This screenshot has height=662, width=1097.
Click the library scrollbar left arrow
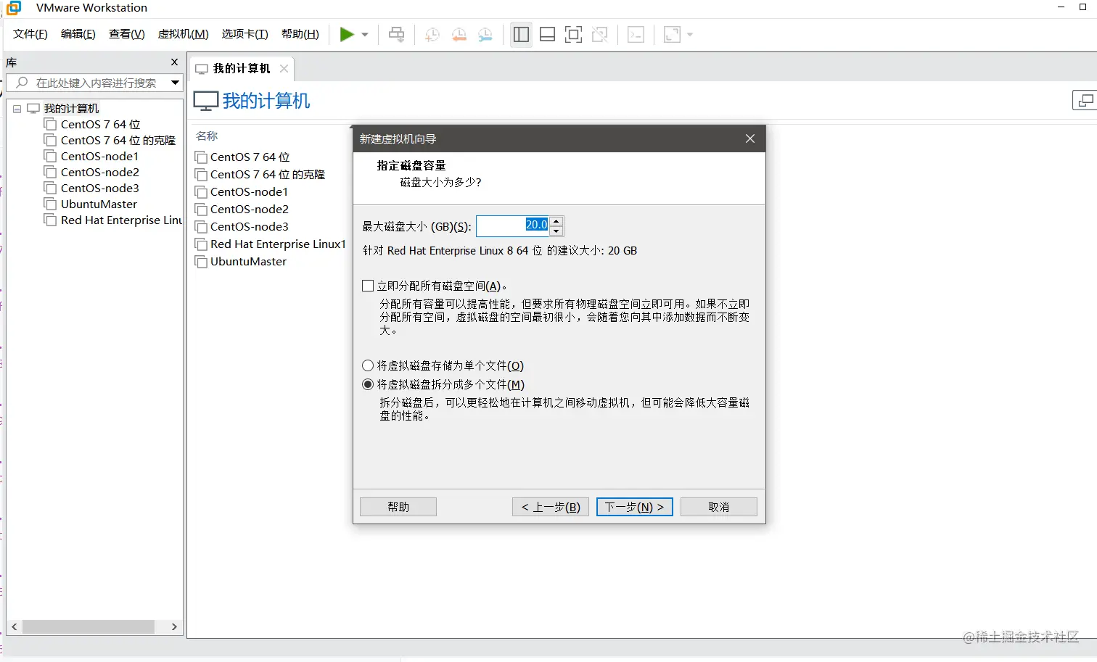15,626
